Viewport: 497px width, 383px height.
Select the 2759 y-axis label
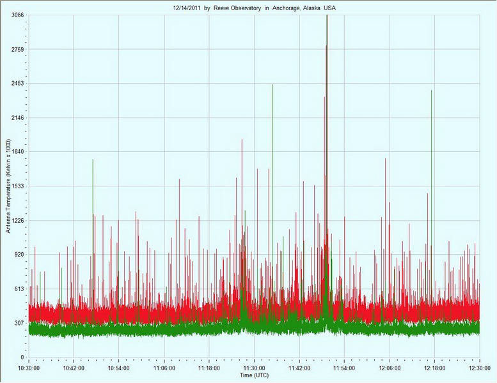[18, 49]
